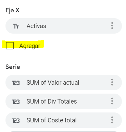Click the 'SUM of Valor actual' label text
The image size is (126, 132).
[x=53, y=82]
